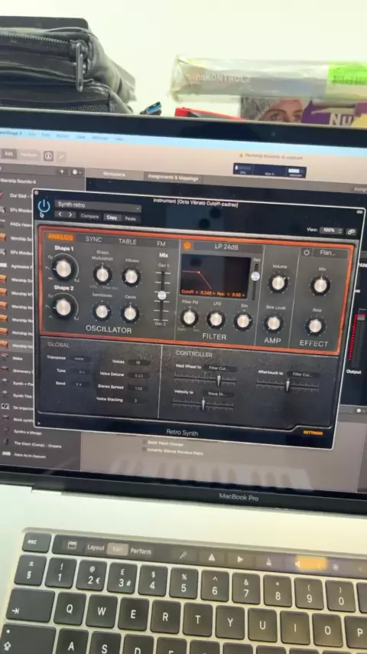The width and height of the screenshot is (367, 654).
Task: Click the plus icon above patch list
Action: 62,172
